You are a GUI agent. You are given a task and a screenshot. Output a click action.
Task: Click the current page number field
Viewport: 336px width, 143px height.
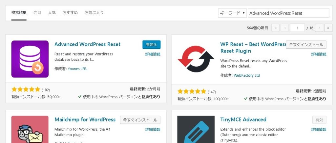click(298, 28)
